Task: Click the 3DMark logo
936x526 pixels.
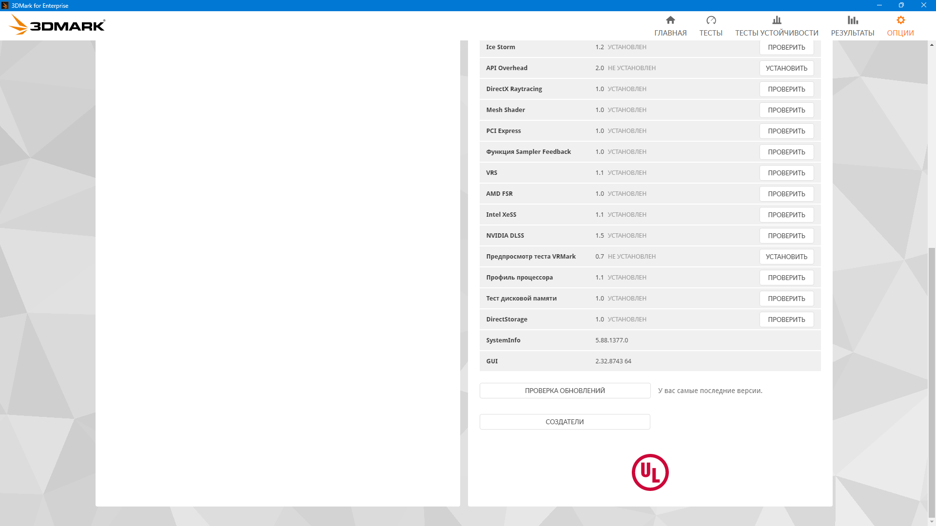Action: coord(58,25)
